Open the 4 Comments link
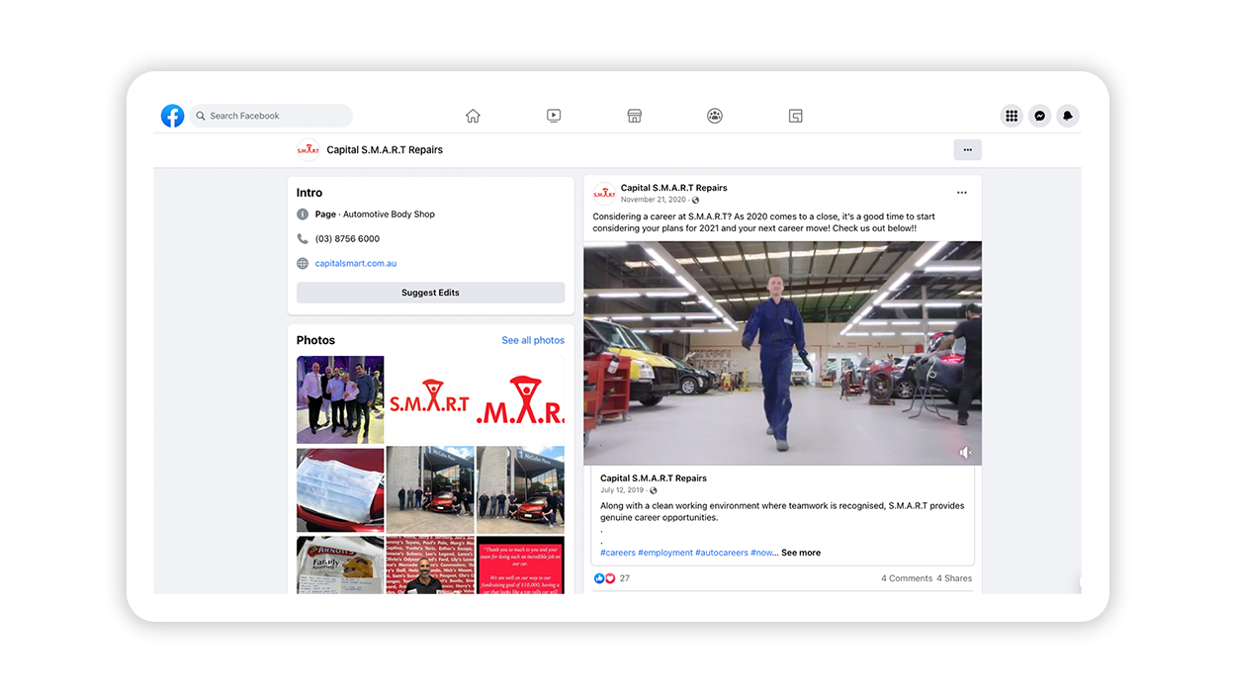Image resolution: width=1234 pixels, height=694 pixels. (907, 578)
